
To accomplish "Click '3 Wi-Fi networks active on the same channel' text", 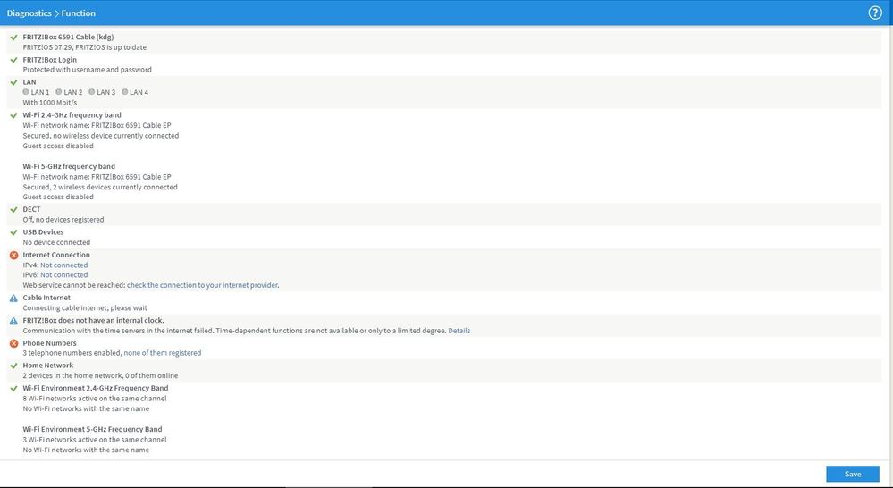I will [95, 440].
